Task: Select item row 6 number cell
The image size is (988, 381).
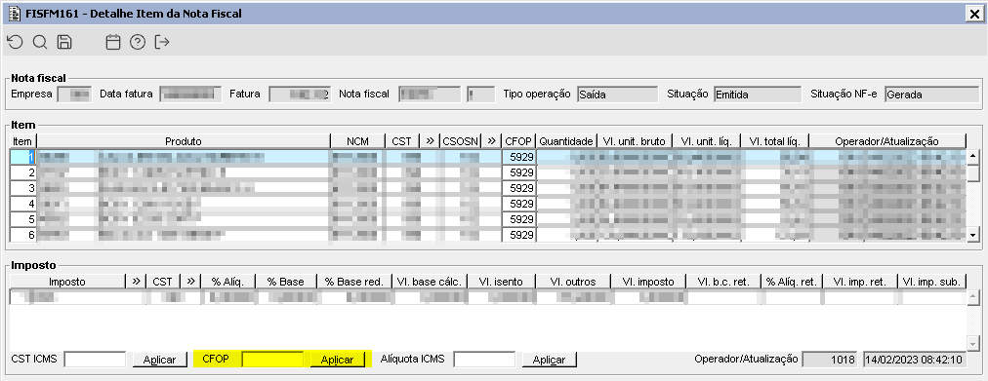Action: [x=23, y=235]
